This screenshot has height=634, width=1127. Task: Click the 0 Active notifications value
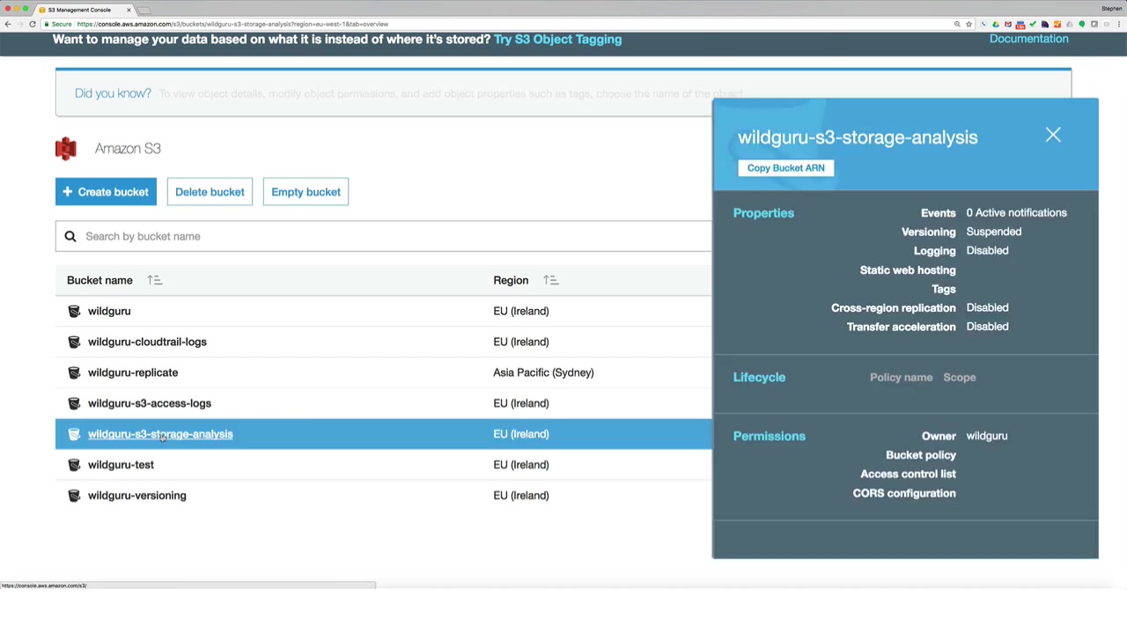tap(1016, 213)
